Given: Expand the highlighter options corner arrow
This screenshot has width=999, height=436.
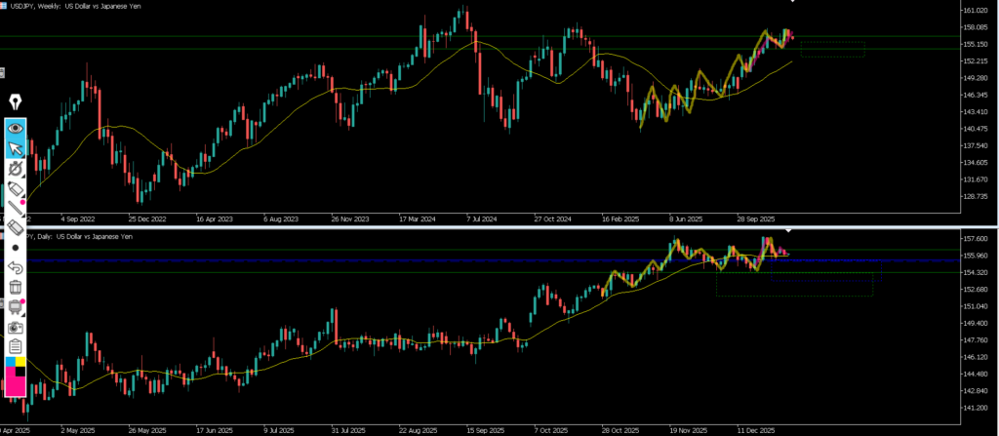Looking at the screenshot, I should 24,196.
